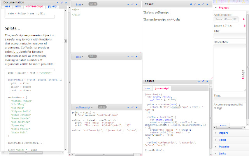Click the 'print = (text) ->' coffeescript line
This screenshot has height=156, width=249.
(84, 112)
